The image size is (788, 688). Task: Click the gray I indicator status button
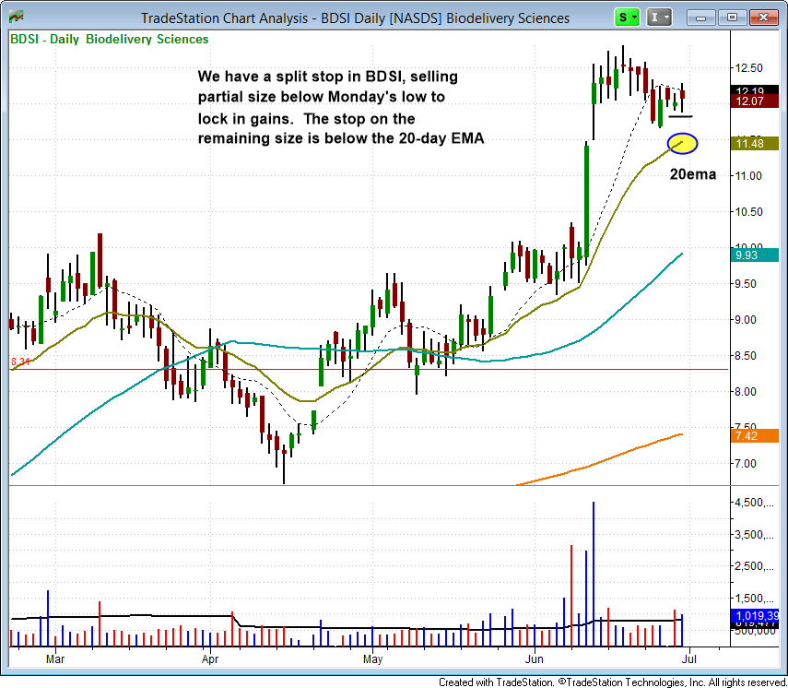[653, 17]
